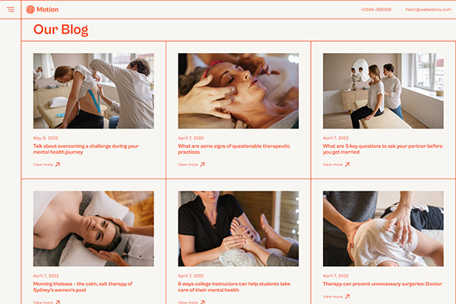
Task: Click arrow icon under unnecessary surgeries post
Action: click(x=347, y=296)
